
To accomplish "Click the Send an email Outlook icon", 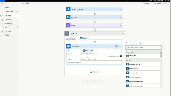I will coord(68,46).
